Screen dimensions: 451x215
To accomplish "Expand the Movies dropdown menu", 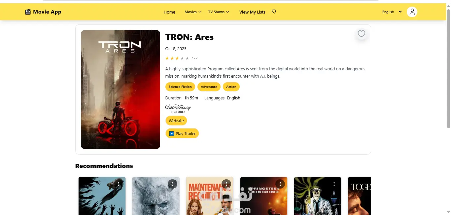I will [193, 12].
